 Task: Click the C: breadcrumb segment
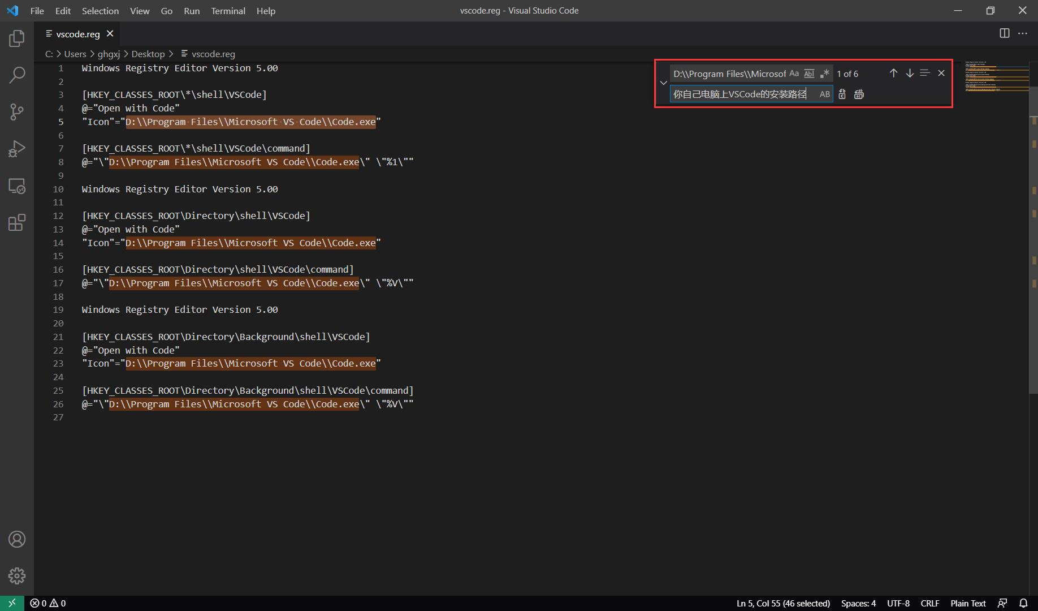click(x=49, y=54)
